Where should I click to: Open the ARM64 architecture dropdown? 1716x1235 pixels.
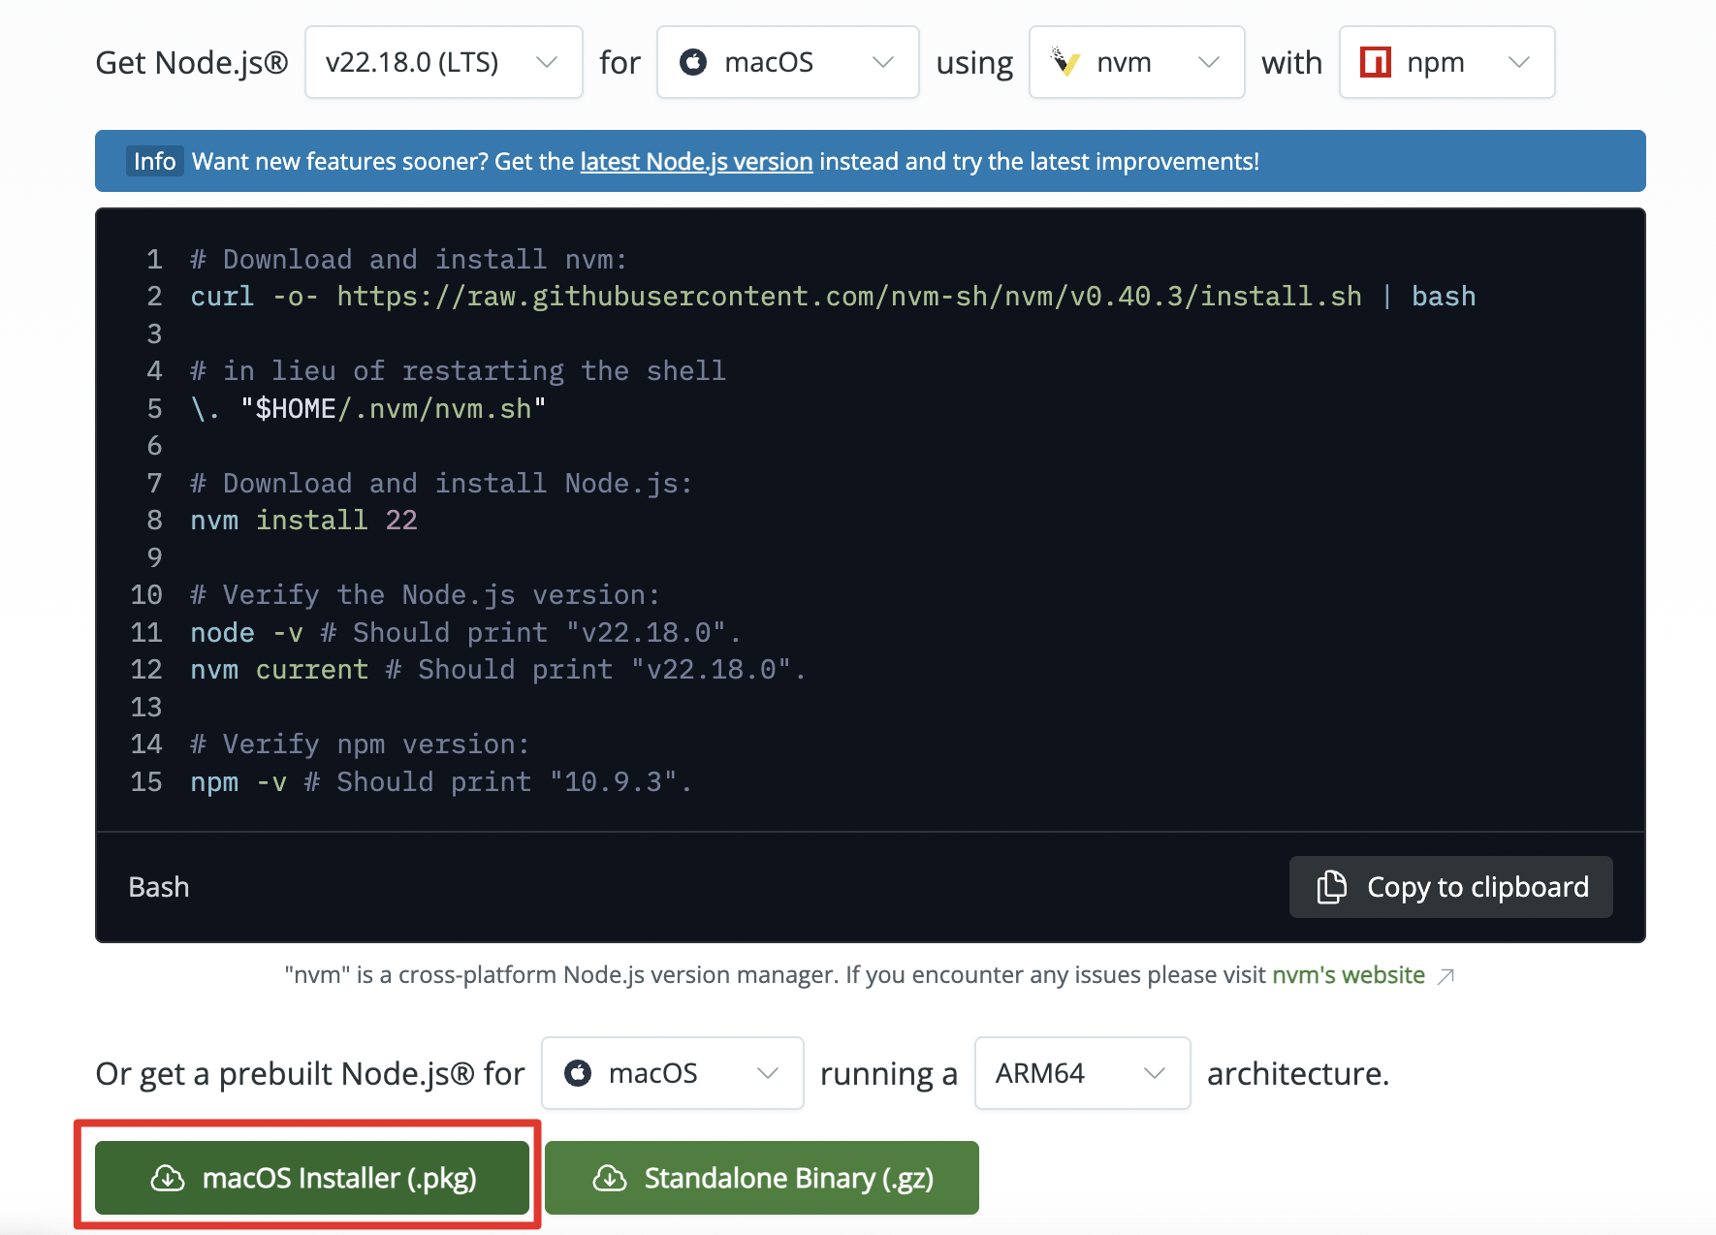1082,1073
